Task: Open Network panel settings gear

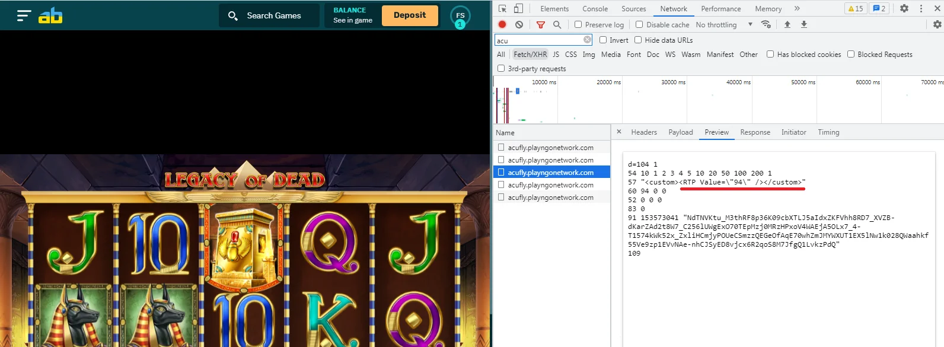Action: pyautogui.click(x=937, y=24)
